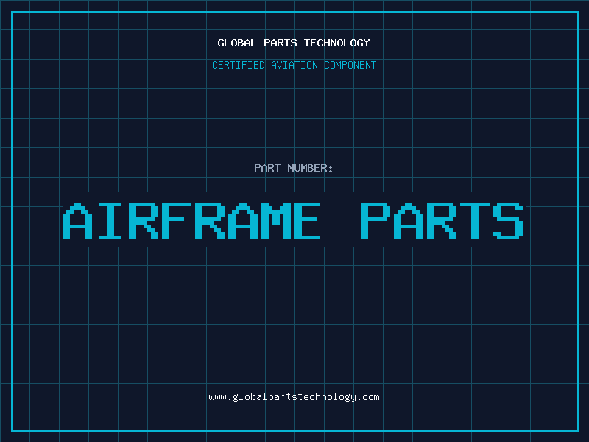This screenshot has width=589, height=442.
Task: Click the first letter "P" of large PARTS
Action: pos(374,221)
